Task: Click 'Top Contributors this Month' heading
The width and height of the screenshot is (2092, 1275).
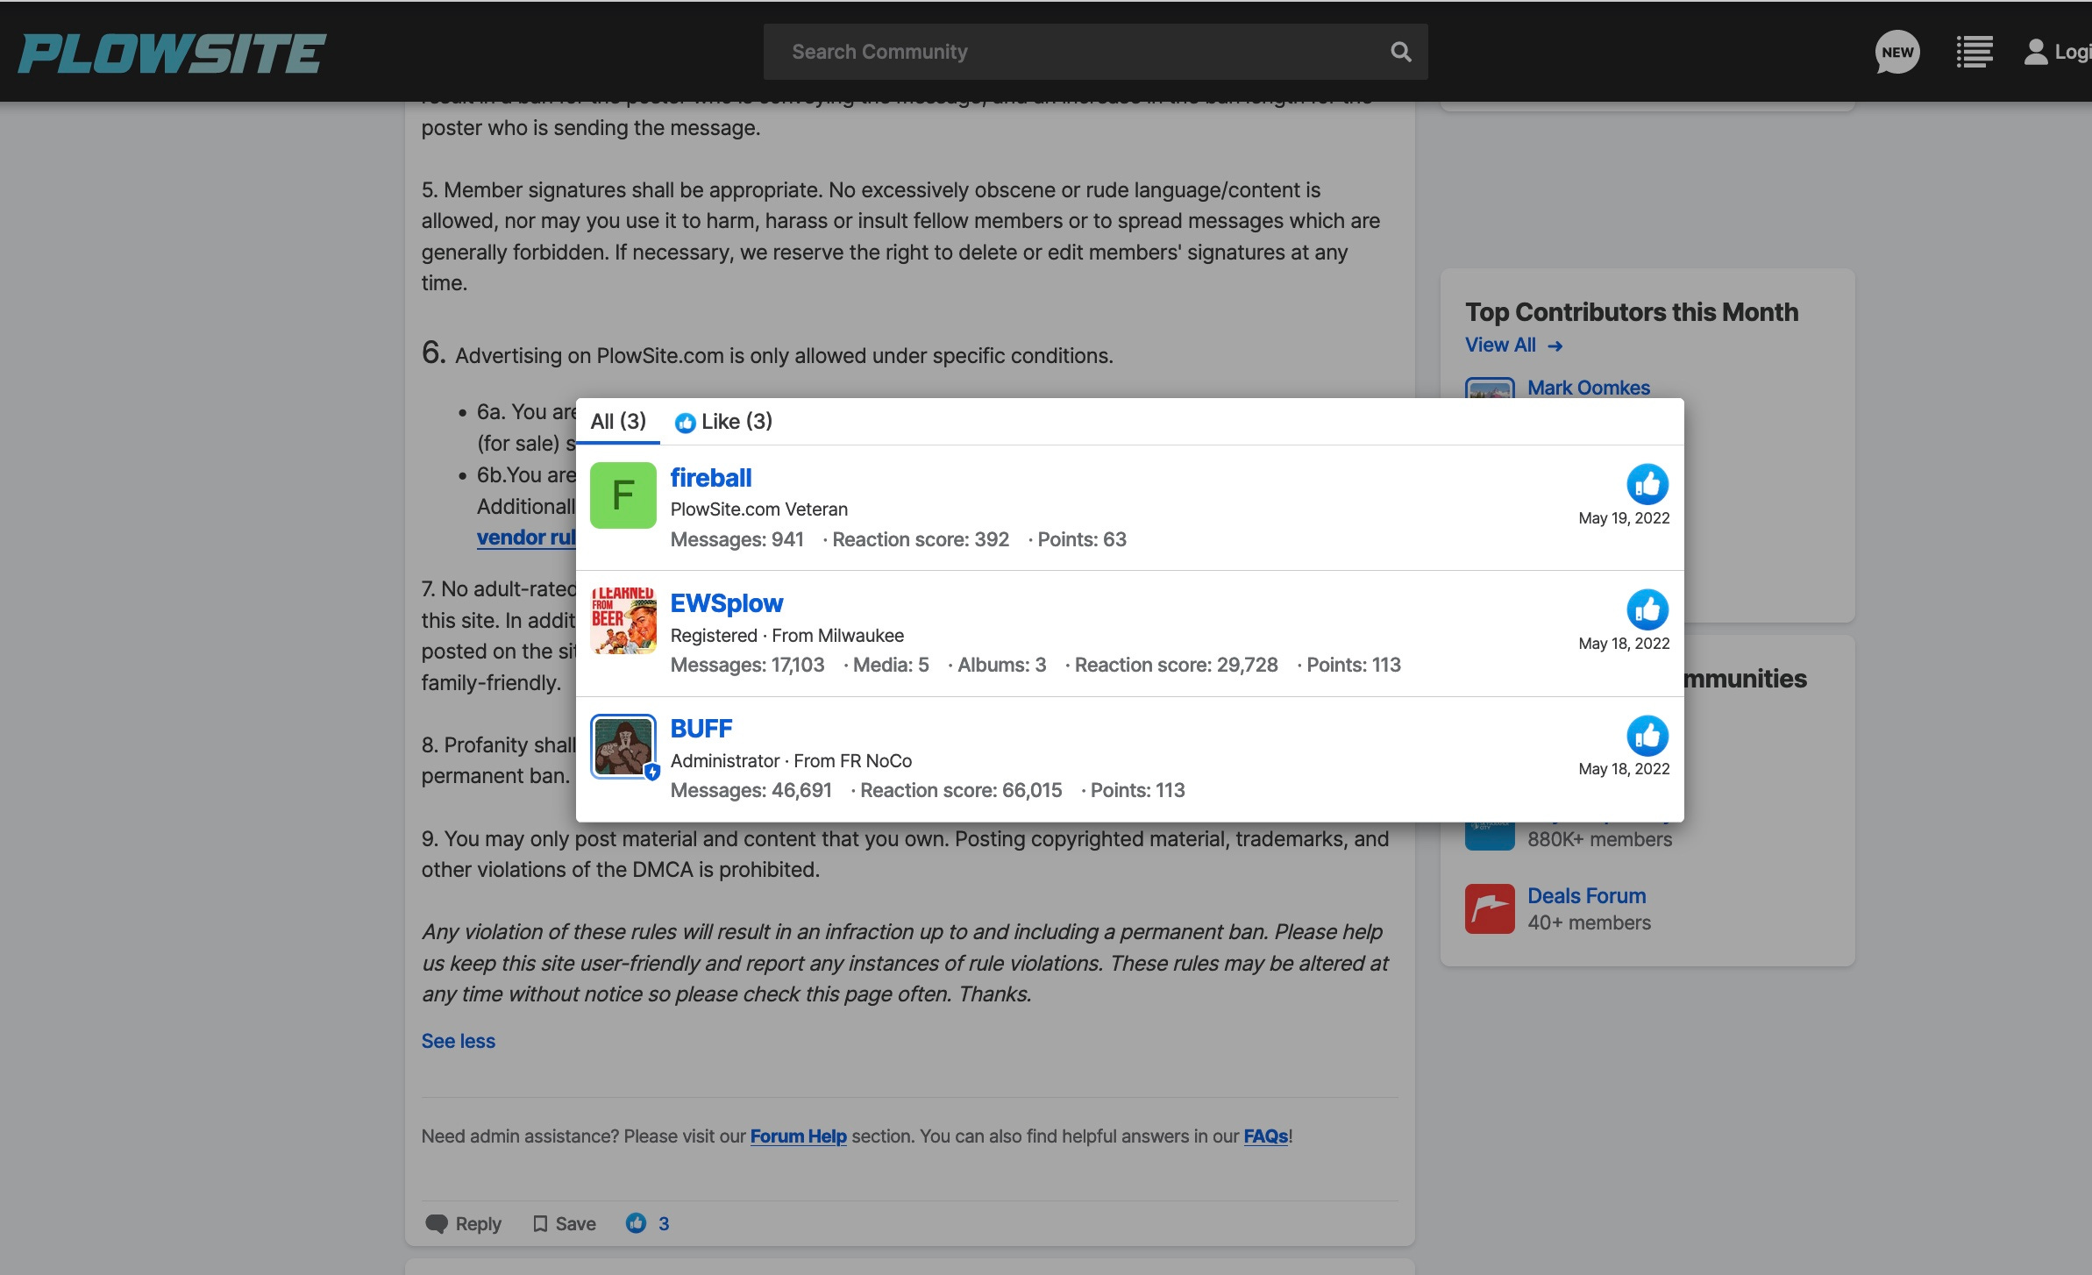Action: [1631, 312]
